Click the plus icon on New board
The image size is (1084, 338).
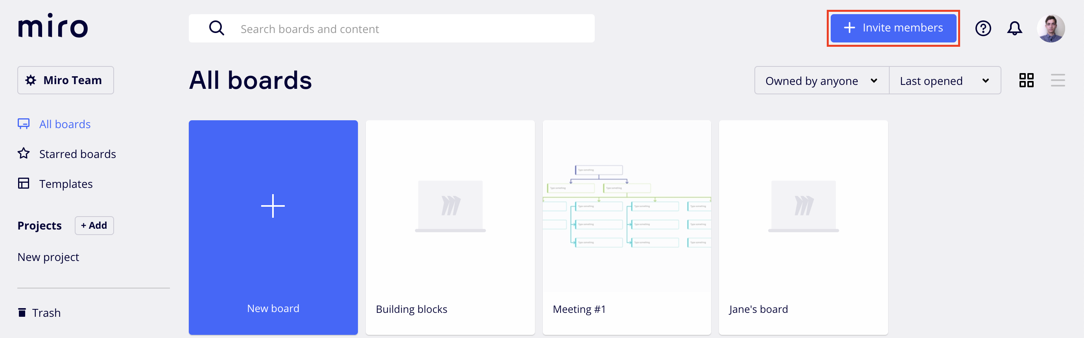[273, 206]
